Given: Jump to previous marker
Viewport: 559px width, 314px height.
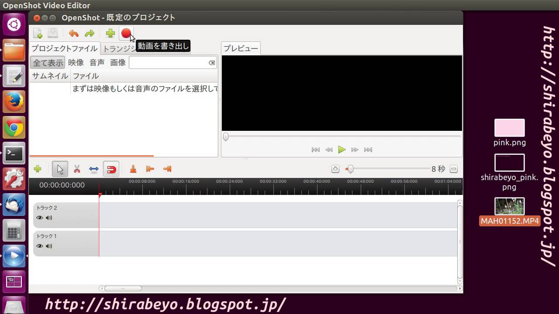Looking at the screenshot, I should [x=150, y=169].
